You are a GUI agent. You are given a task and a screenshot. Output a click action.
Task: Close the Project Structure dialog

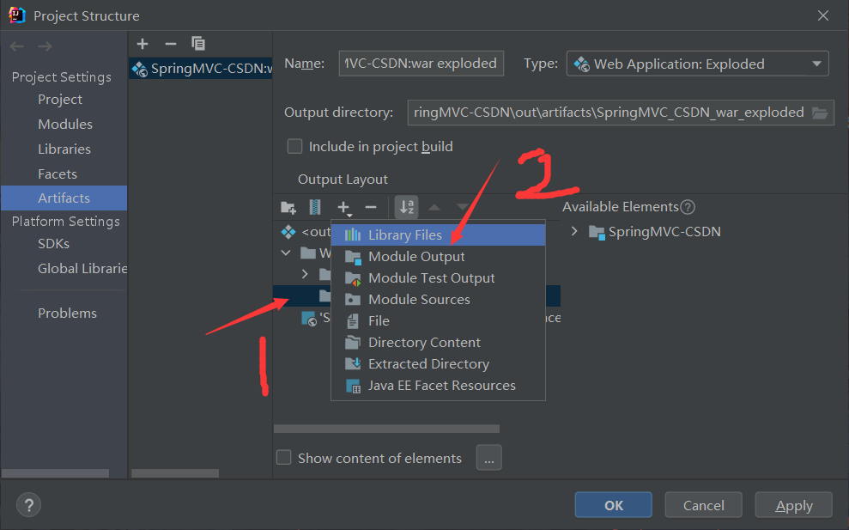pyautogui.click(x=823, y=15)
